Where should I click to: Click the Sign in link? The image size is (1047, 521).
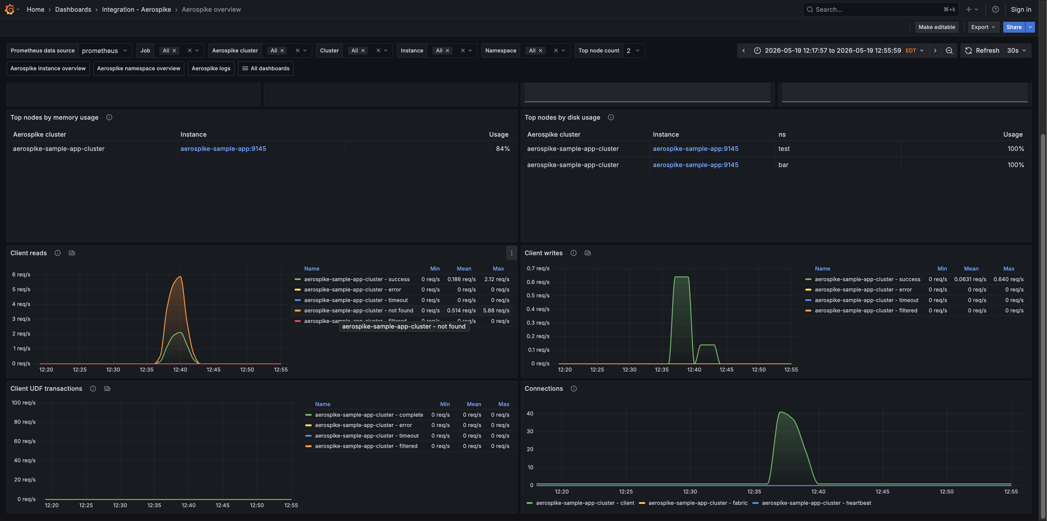(x=1021, y=9)
